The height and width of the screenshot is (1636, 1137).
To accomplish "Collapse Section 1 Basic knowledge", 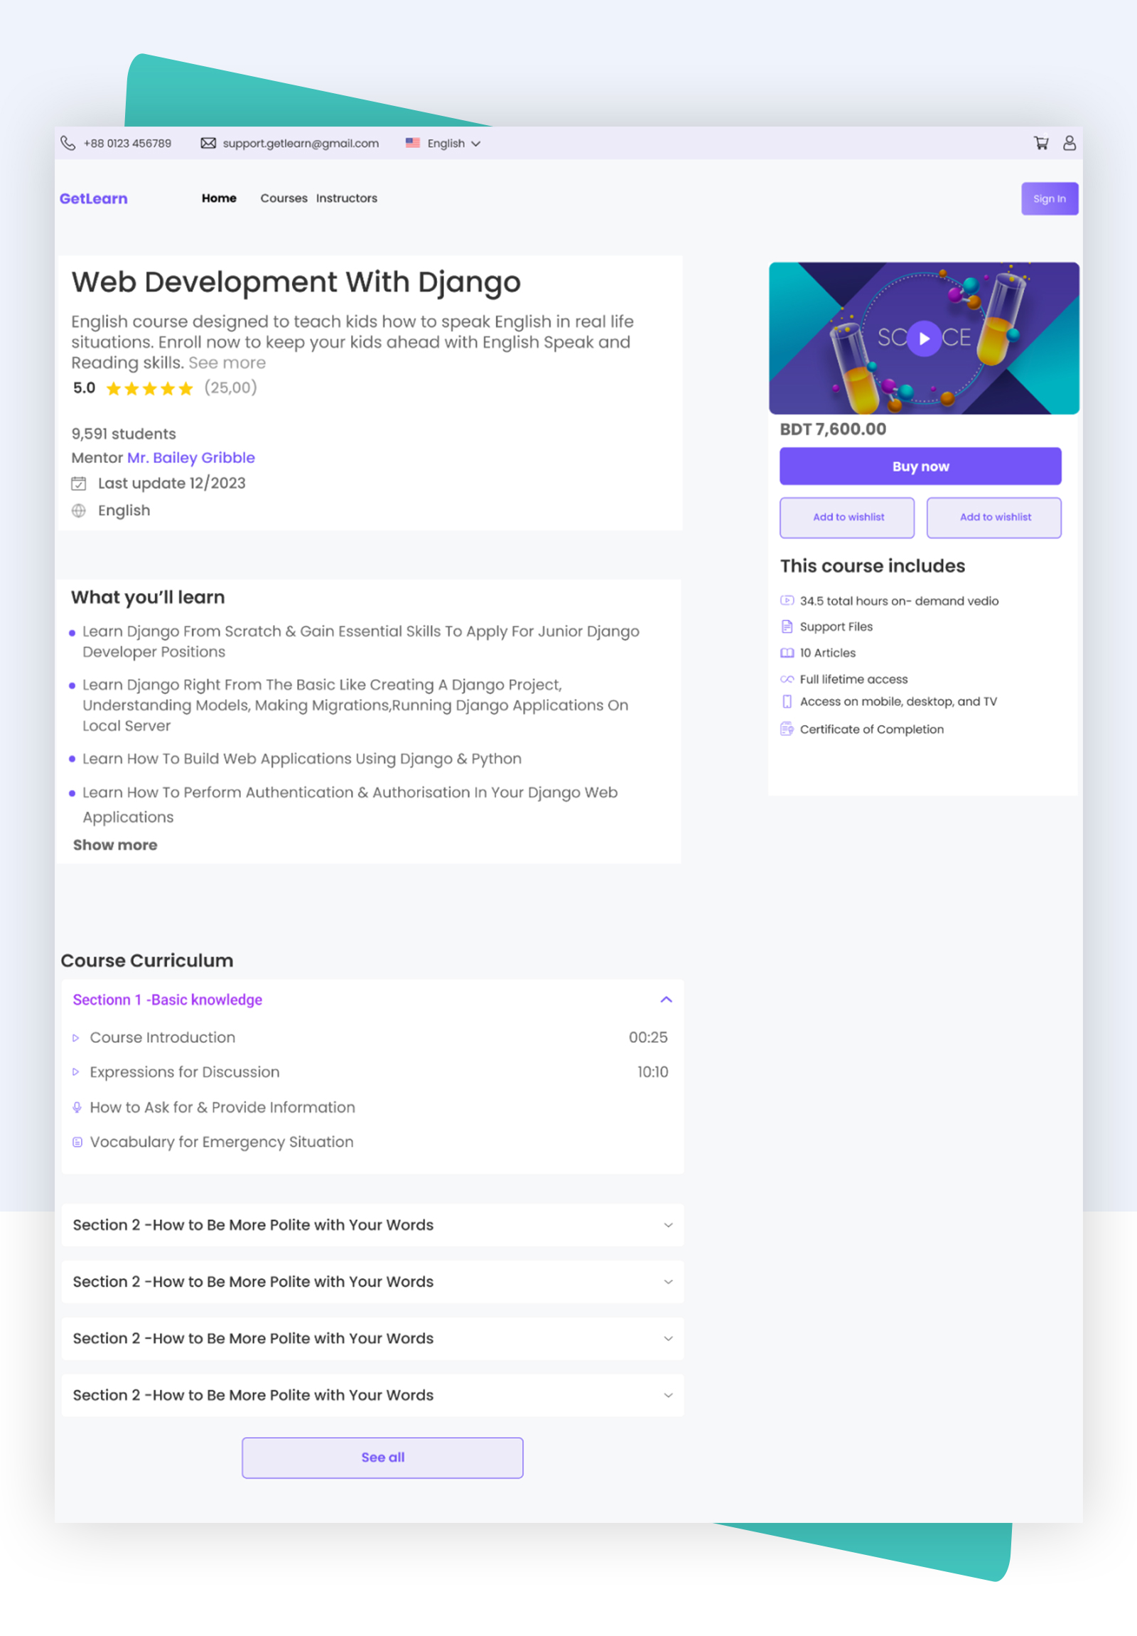I will (666, 1000).
